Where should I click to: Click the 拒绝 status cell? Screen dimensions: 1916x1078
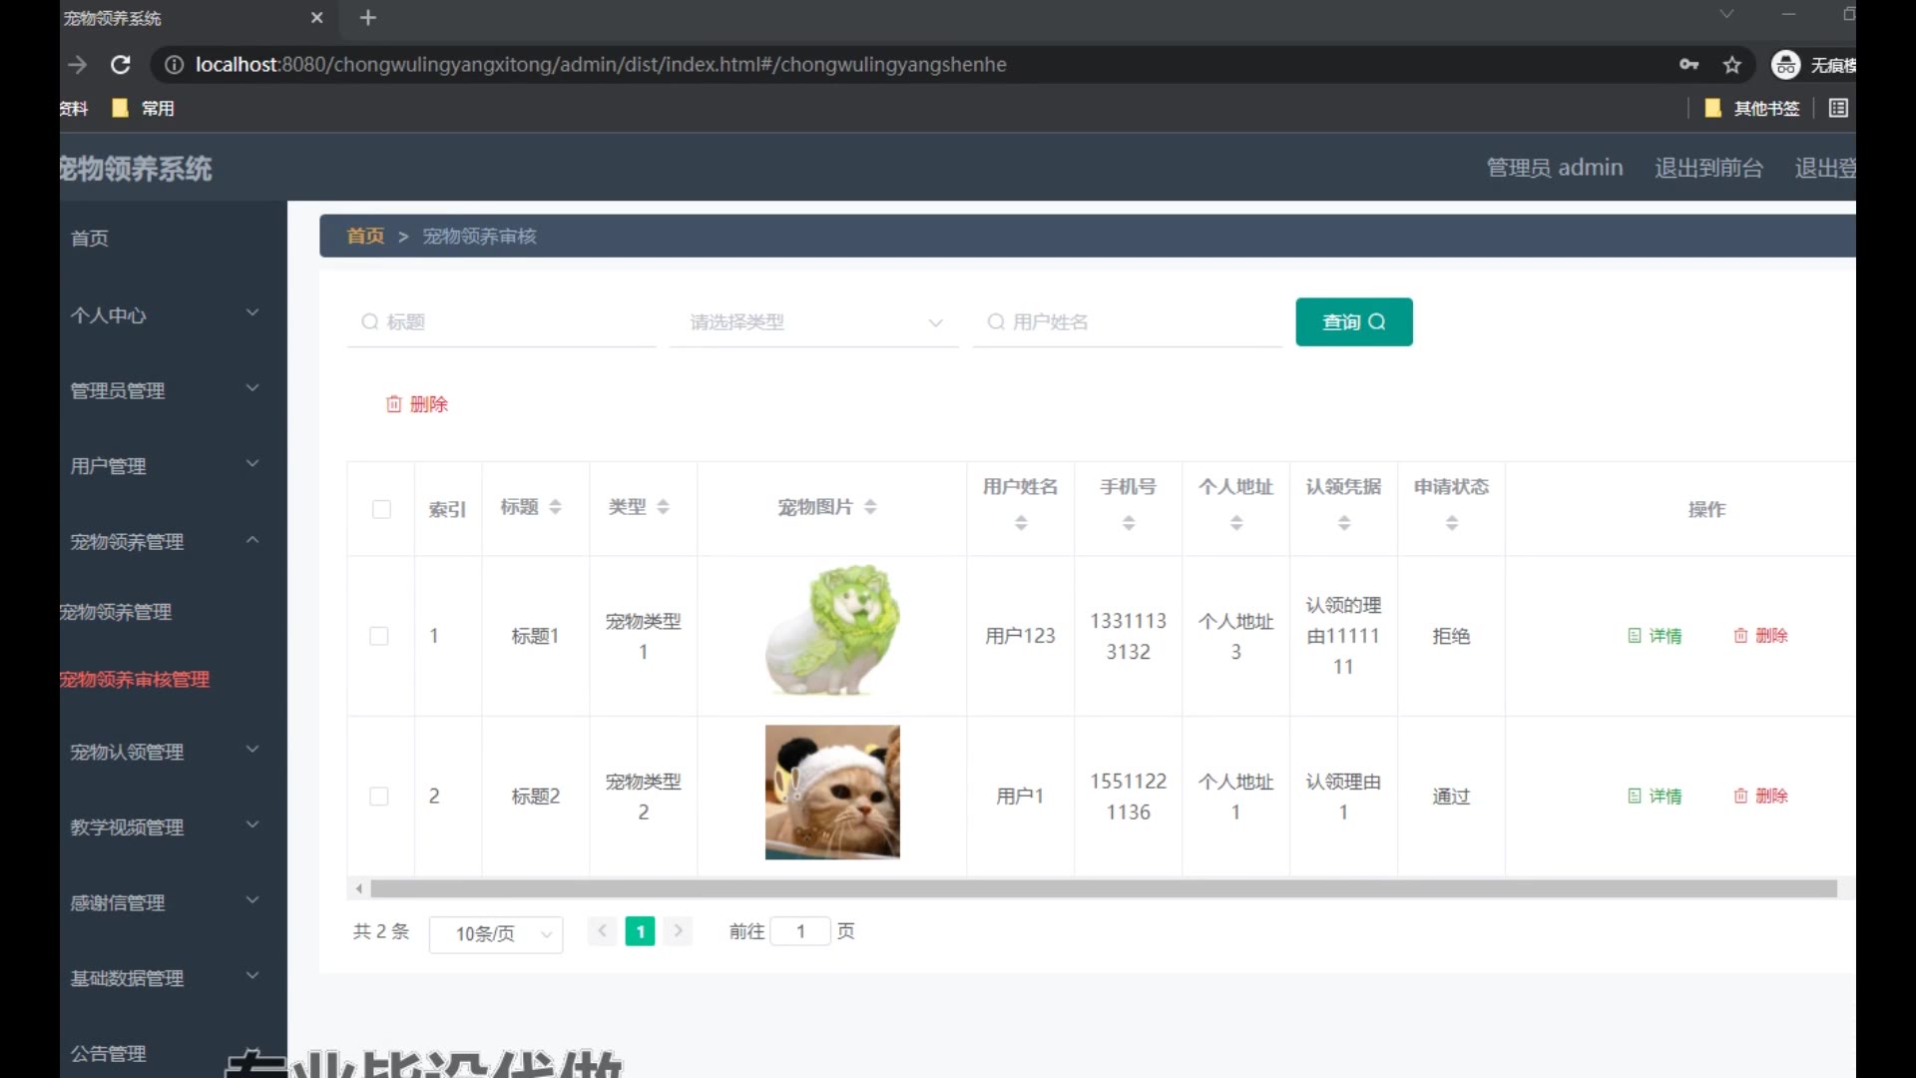(1451, 636)
